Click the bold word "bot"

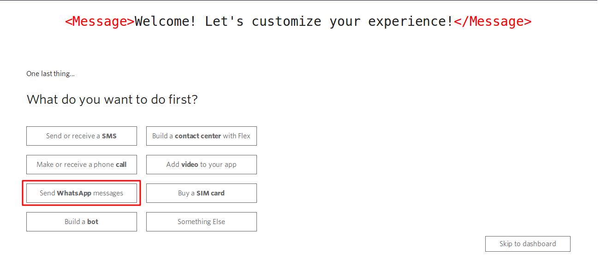[x=93, y=222]
